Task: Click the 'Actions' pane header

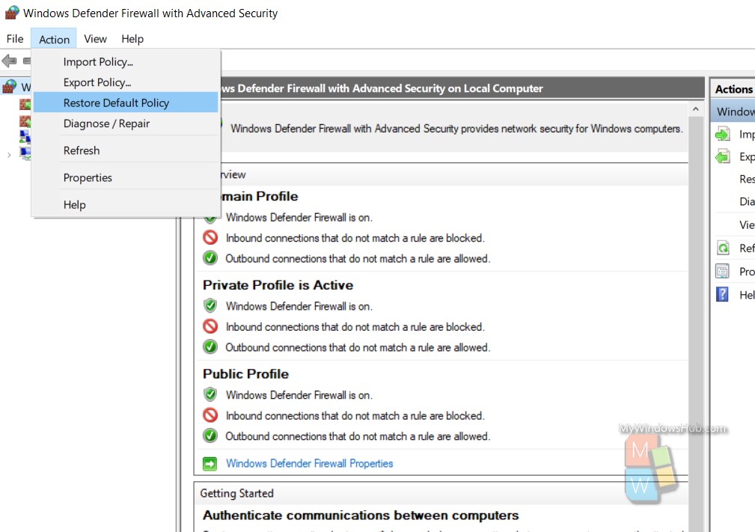Action: tap(733, 89)
